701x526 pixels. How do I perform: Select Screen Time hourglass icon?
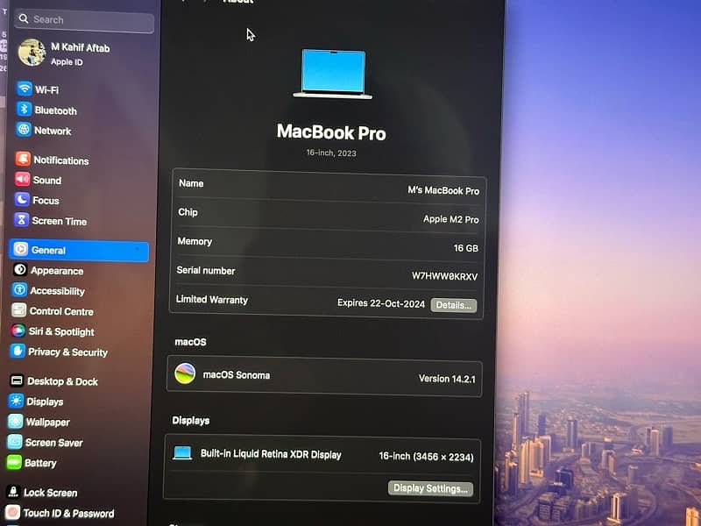point(22,221)
